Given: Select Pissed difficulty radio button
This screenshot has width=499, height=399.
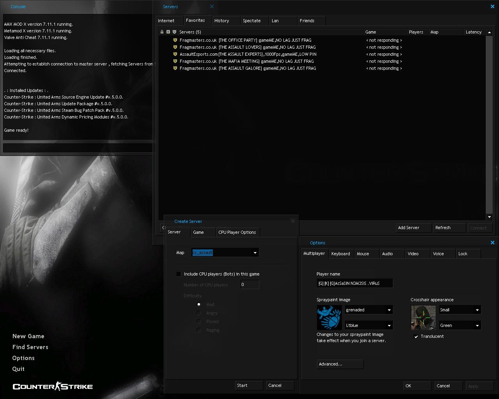Looking at the screenshot, I should (x=199, y=321).
